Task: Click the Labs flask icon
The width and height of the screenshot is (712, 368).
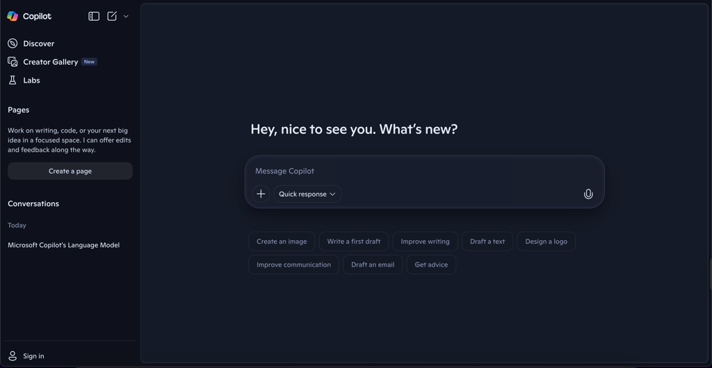Action: 13,81
